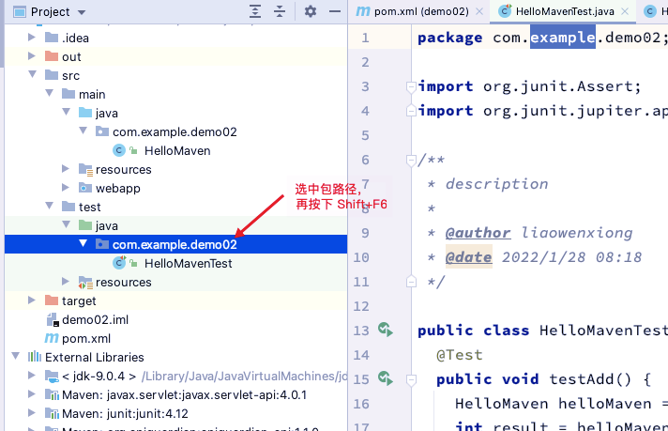Select the webapp folder icon
This screenshot has height=431, width=668.
click(x=85, y=188)
